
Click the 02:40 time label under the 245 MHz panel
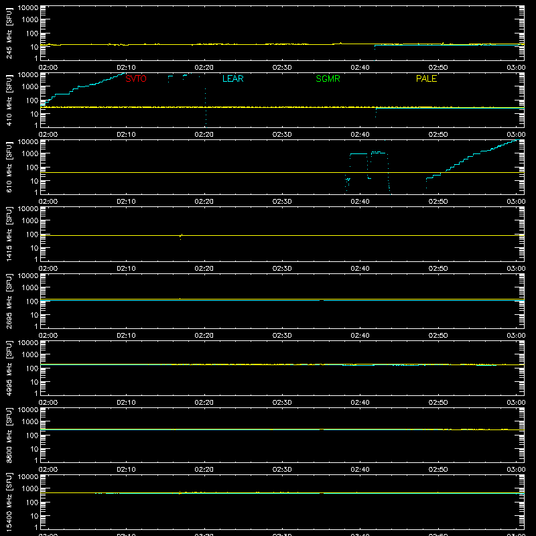pyautogui.click(x=360, y=68)
